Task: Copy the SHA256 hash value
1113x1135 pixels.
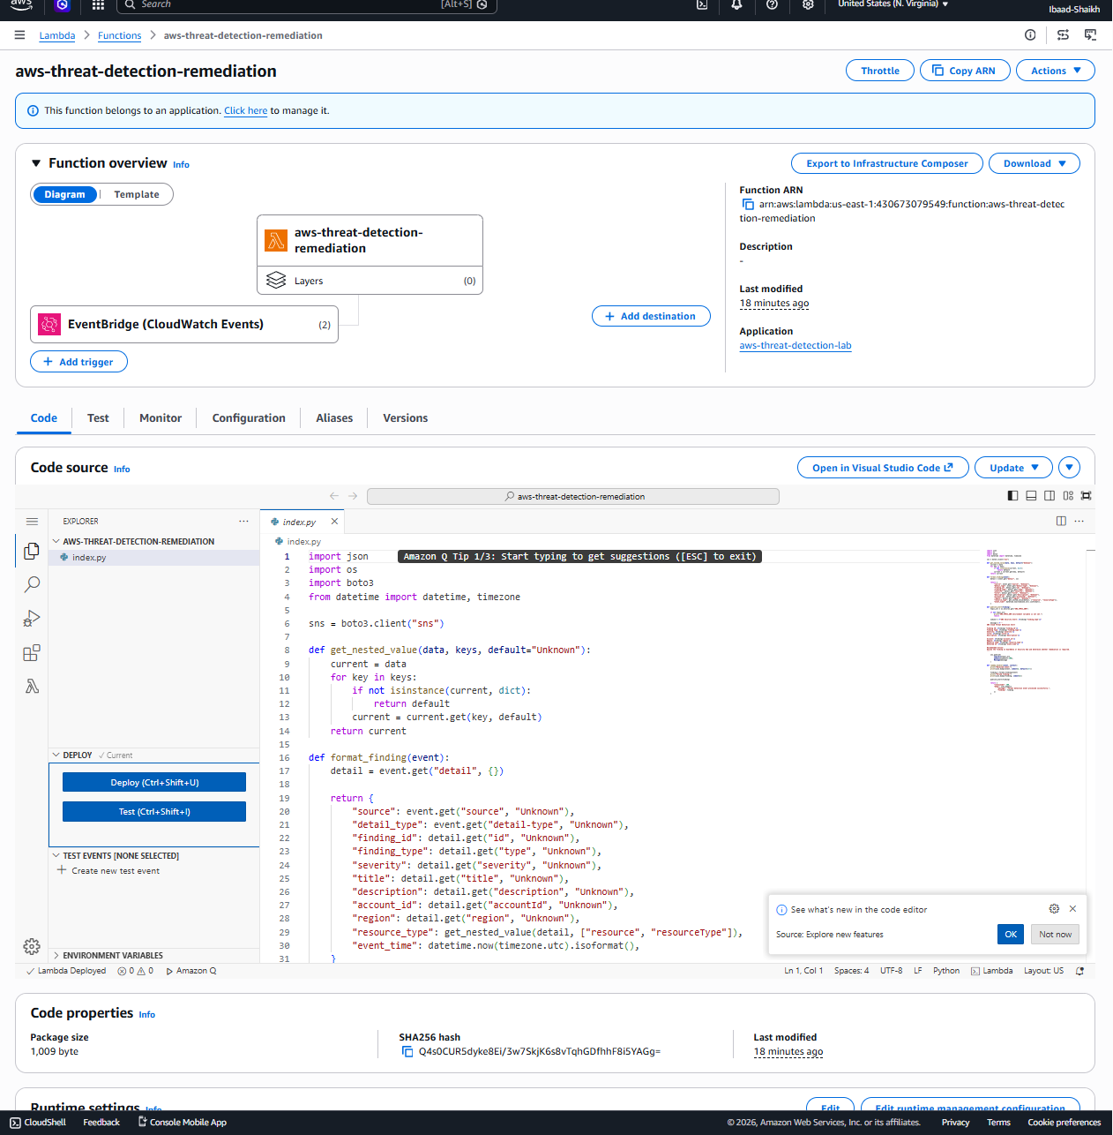Action: 407,1052
